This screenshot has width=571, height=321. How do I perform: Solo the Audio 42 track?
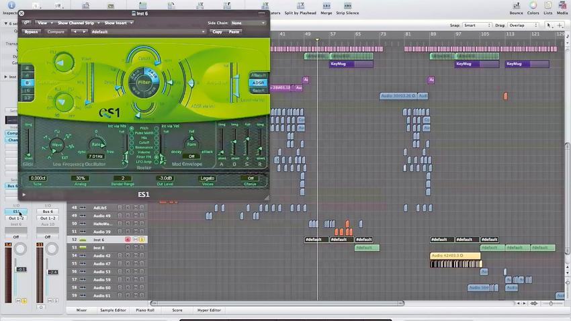click(x=141, y=255)
